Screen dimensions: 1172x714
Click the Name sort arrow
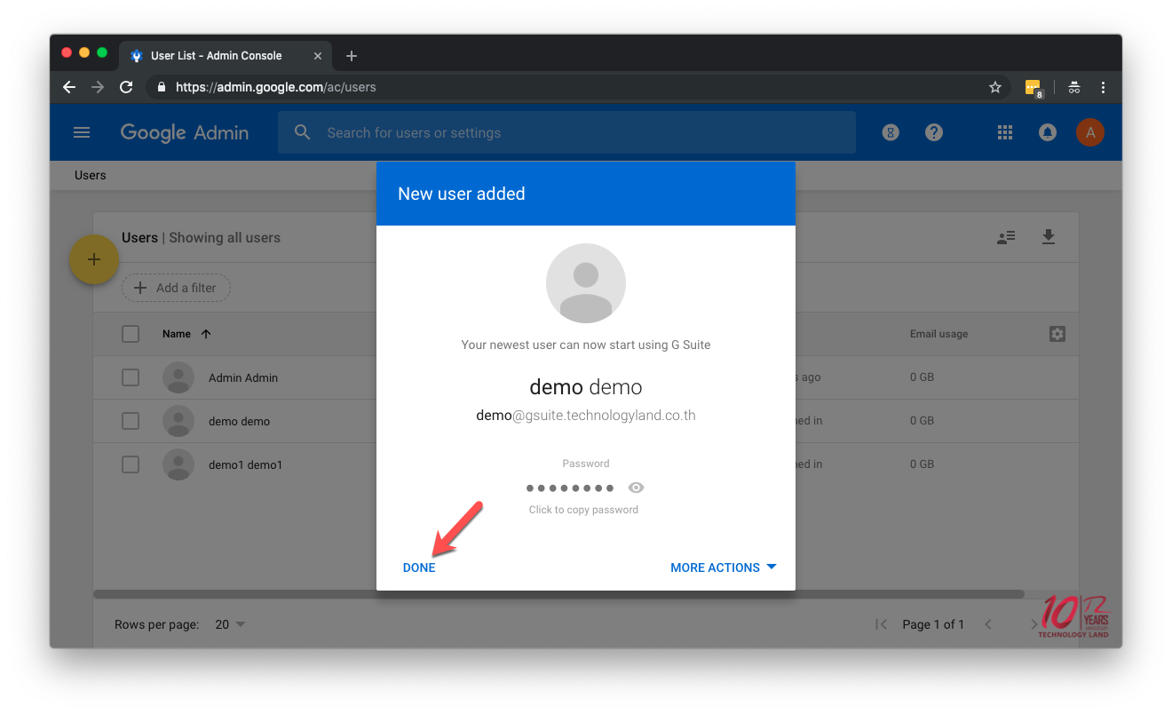tap(206, 334)
